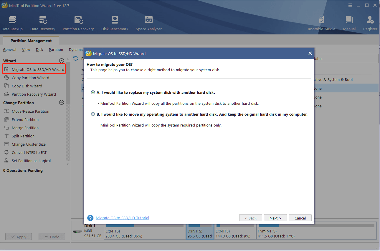
Task: Select the F:vm(NTFS) partition block in the disk map
Action: tap(317, 231)
